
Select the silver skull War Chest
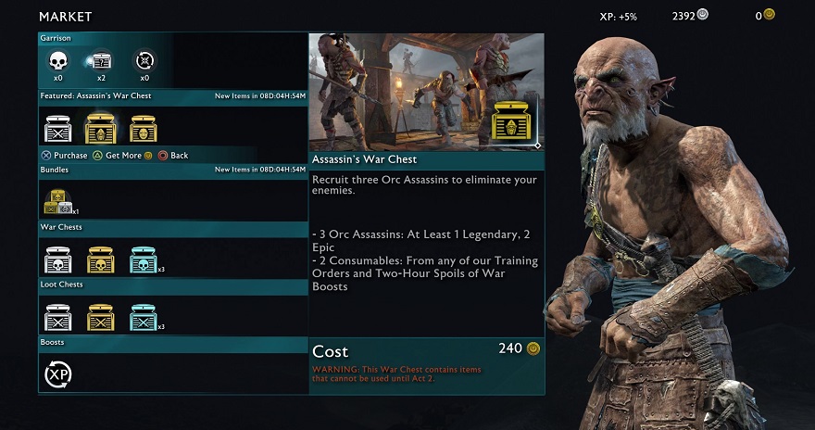coord(57,260)
